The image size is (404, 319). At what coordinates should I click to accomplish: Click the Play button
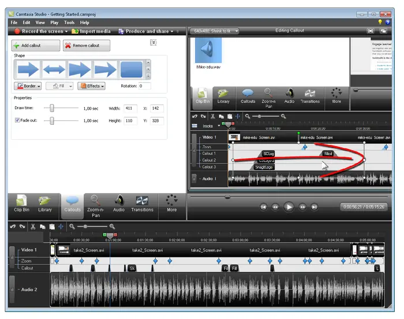pos(289,207)
